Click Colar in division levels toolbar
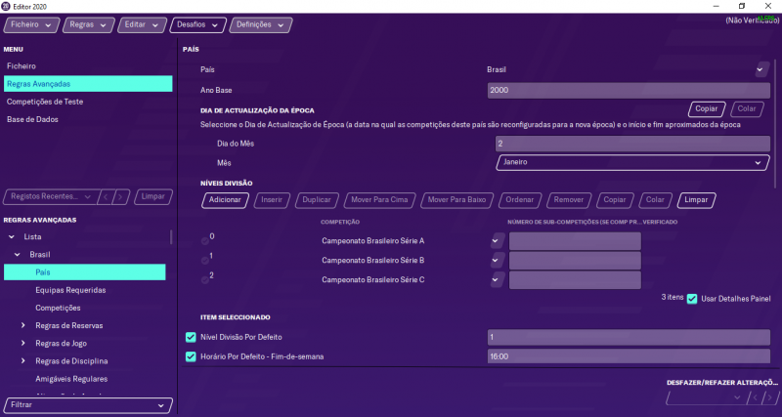Image resolution: width=782 pixels, height=417 pixels. (655, 200)
